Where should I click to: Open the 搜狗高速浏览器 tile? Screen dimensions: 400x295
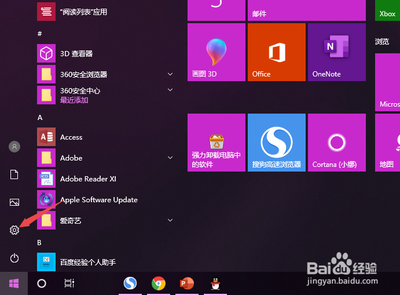point(277,143)
